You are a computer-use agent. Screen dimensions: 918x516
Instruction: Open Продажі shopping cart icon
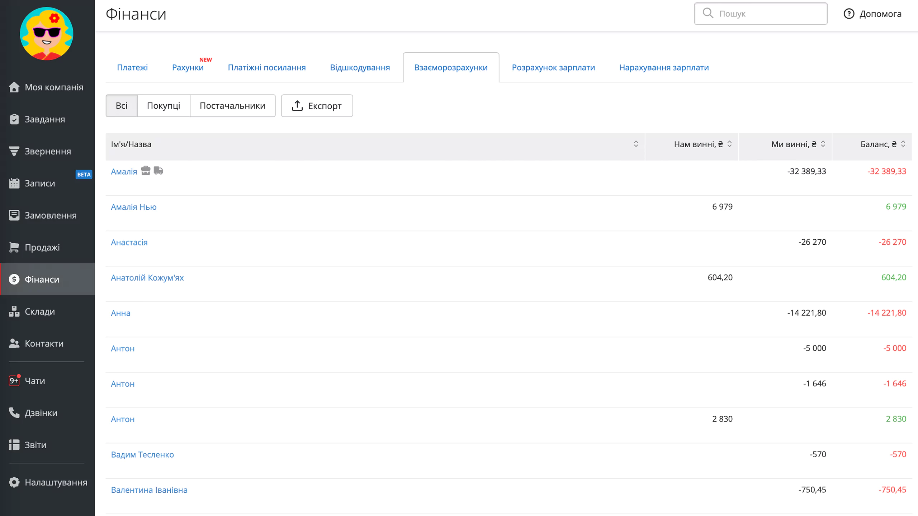click(x=14, y=247)
